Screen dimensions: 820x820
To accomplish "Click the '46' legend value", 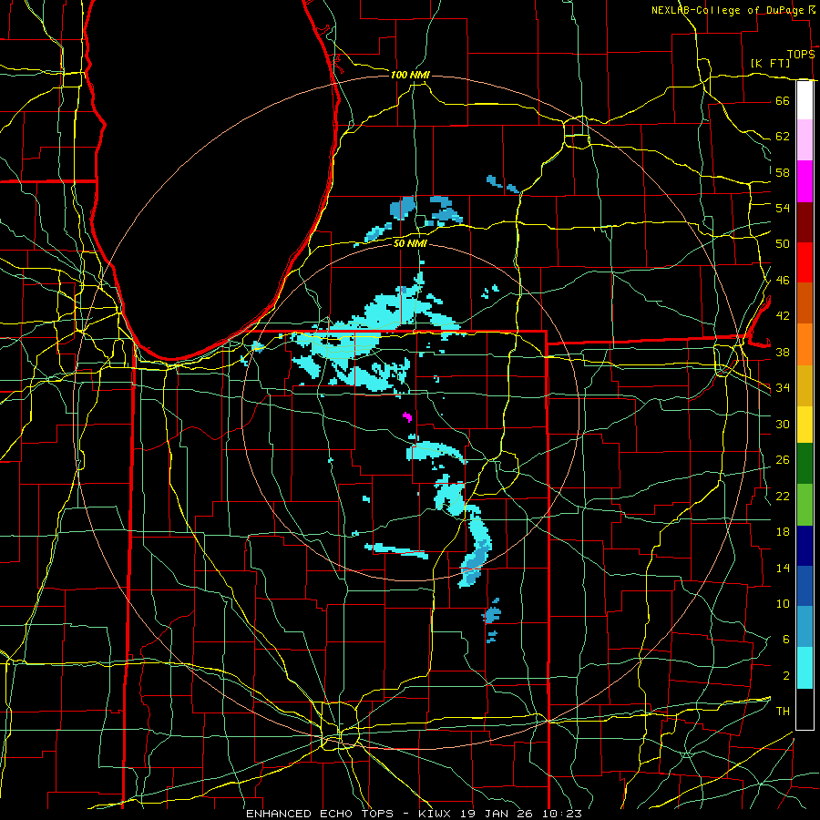I will tap(783, 281).
